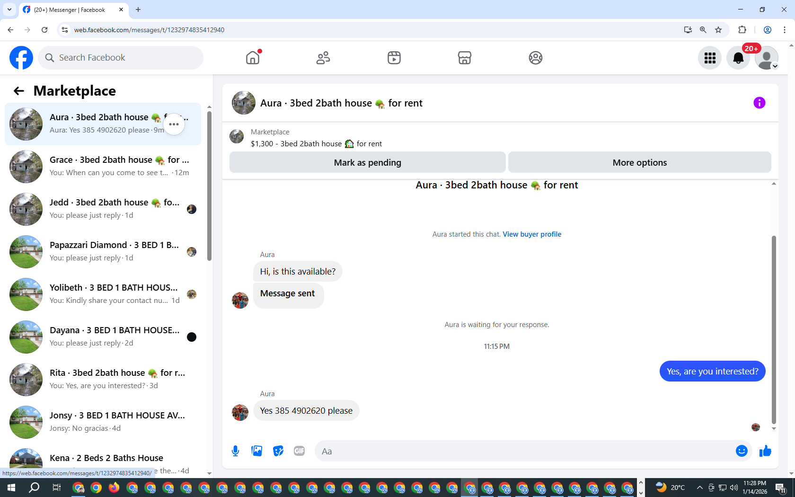Open Kena's 2 Beds 2 Baths conversation
Image resolution: width=795 pixels, height=497 pixels.
[x=103, y=460]
